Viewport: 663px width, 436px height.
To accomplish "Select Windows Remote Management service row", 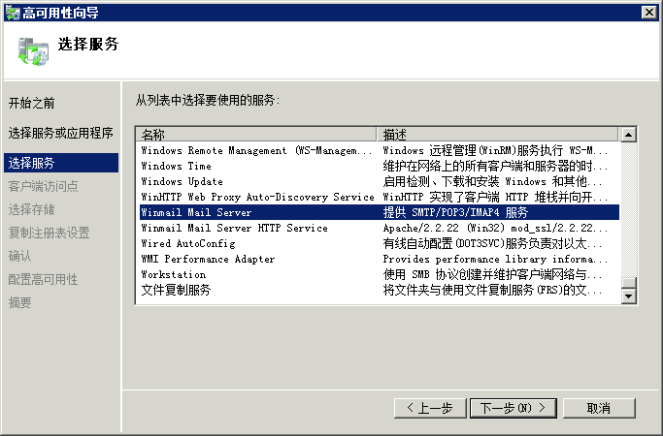I will click(380, 150).
